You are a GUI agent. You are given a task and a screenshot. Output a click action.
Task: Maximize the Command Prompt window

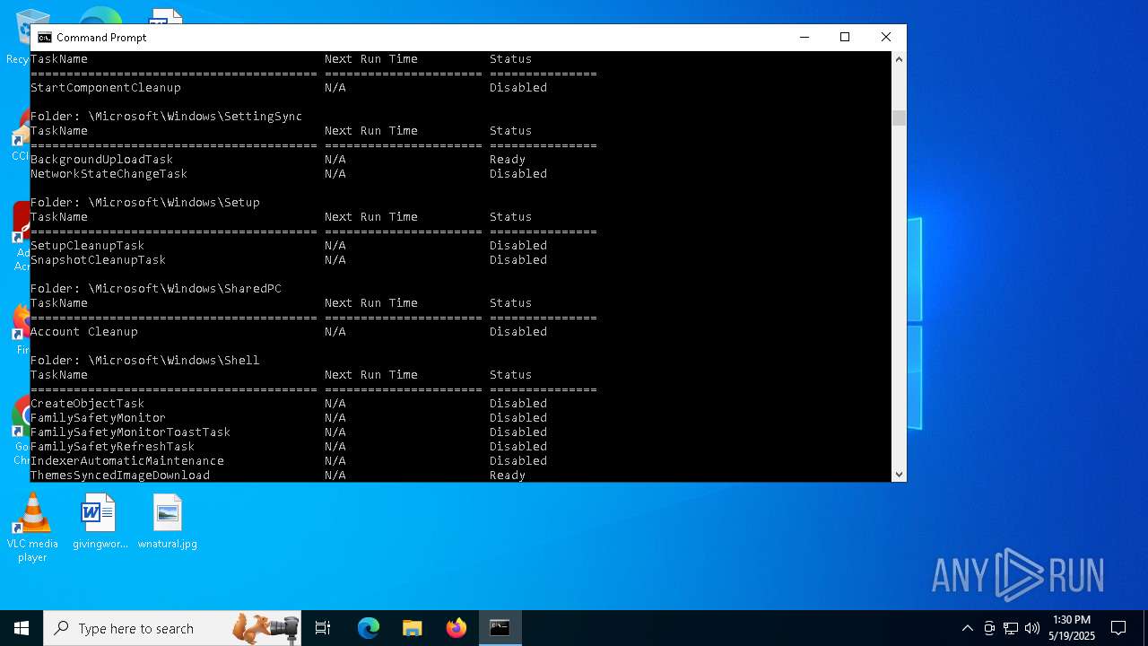[x=844, y=38]
